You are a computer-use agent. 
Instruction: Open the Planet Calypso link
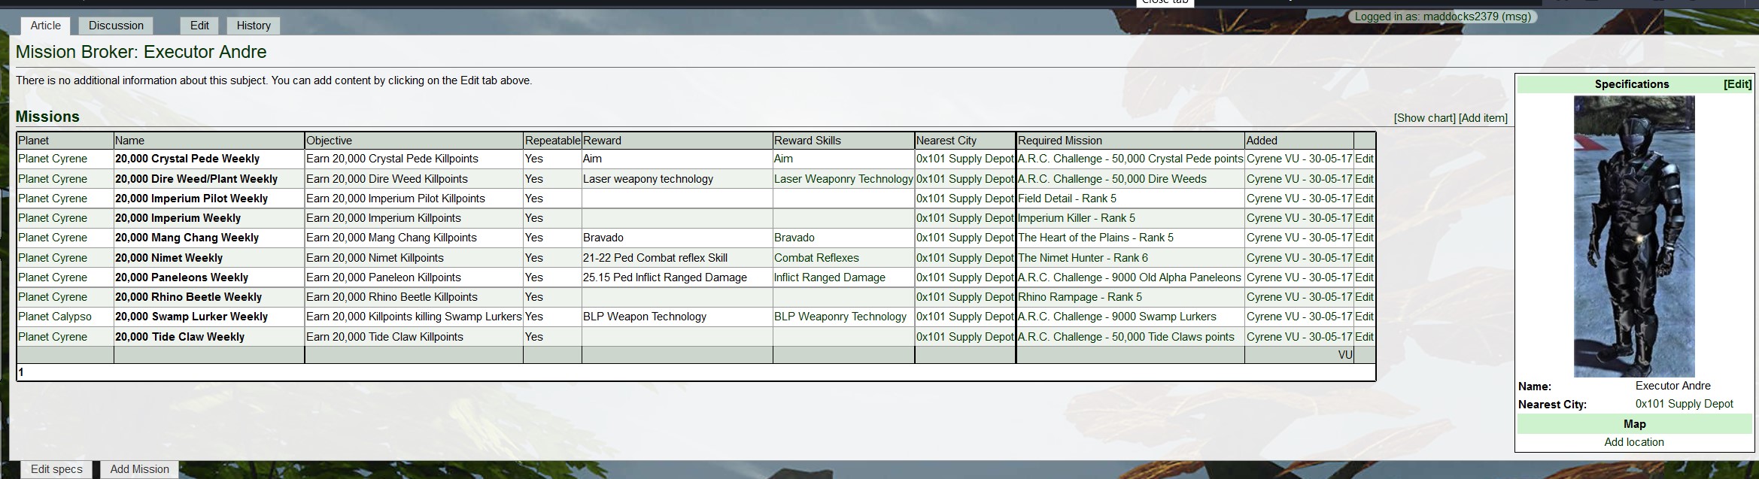tap(55, 317)
